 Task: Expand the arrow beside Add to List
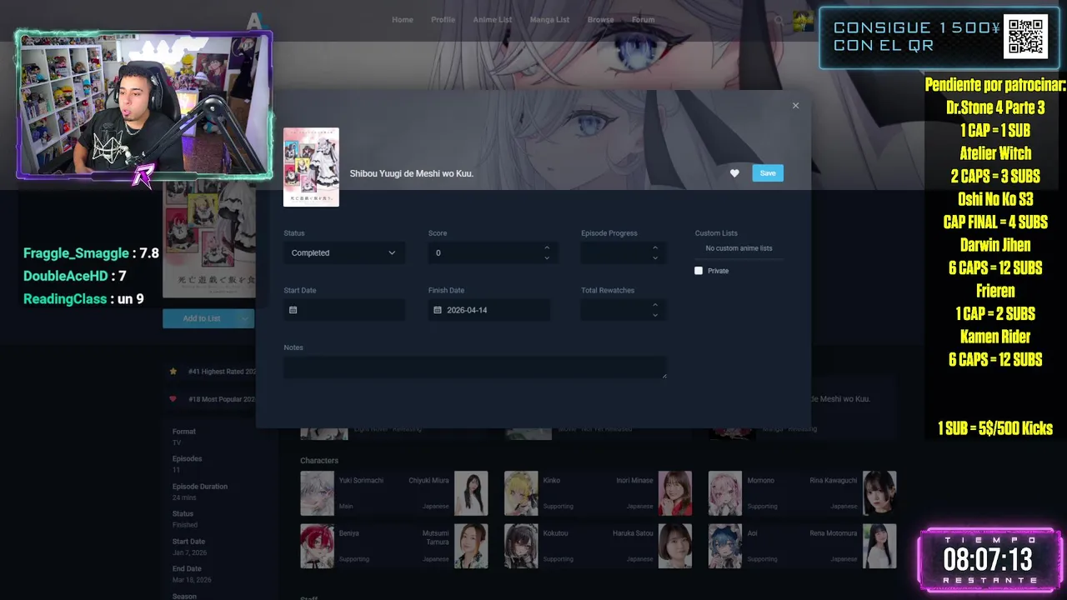(x=245, y=318)
